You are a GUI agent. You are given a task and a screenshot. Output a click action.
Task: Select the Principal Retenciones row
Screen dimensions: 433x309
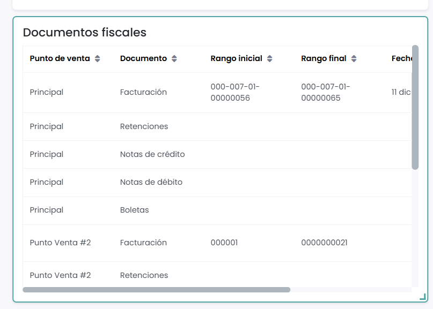coord(47,126)
